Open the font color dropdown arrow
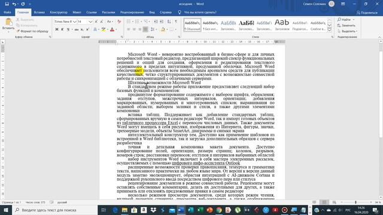The width and height of the screenshot is (383, 215). tap(116, 29)
